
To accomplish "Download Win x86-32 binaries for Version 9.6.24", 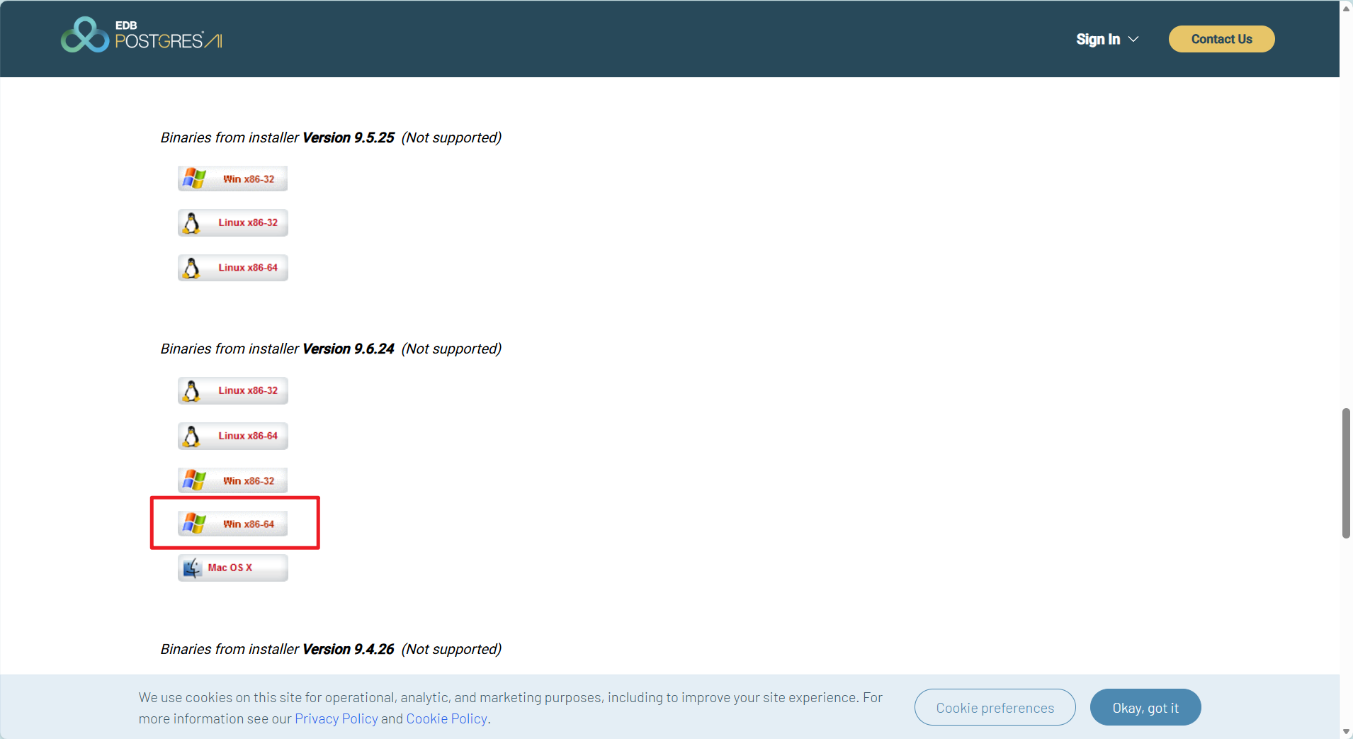I will pyautogui.click(x=232, y=480).
